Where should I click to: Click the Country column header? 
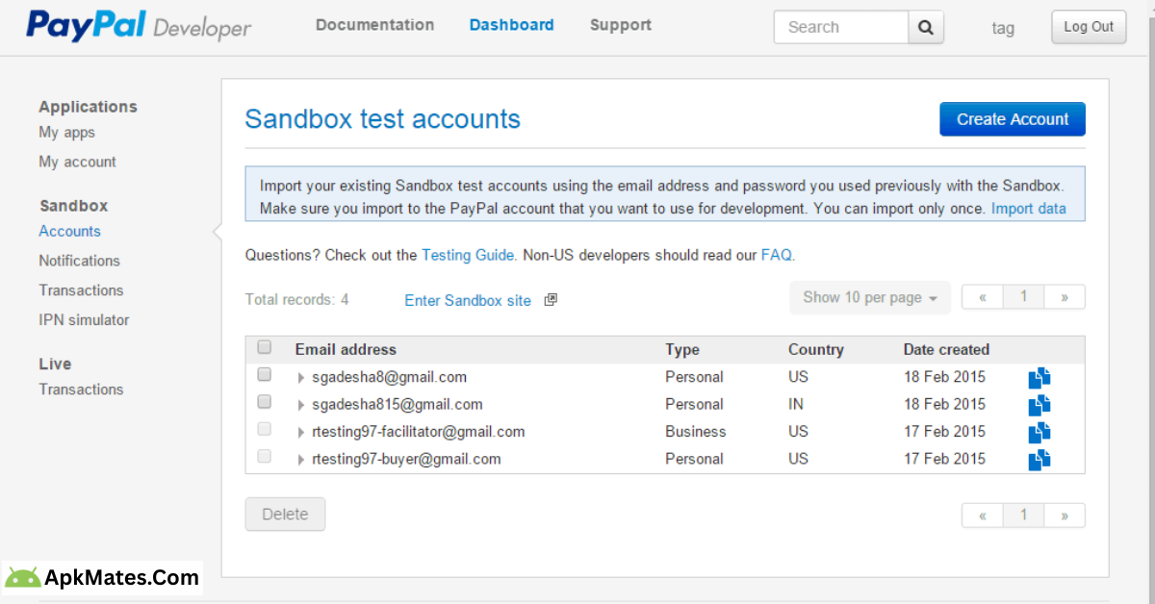pyautogui.click(x=815, y=349)
